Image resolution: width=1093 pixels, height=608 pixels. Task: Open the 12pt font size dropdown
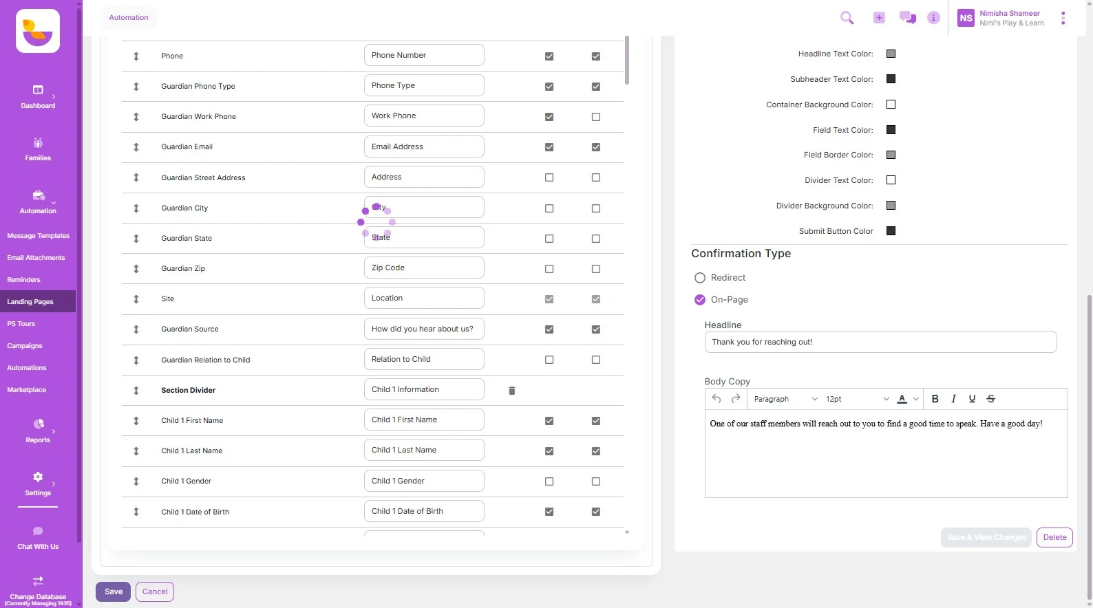[x=857, y=399]
